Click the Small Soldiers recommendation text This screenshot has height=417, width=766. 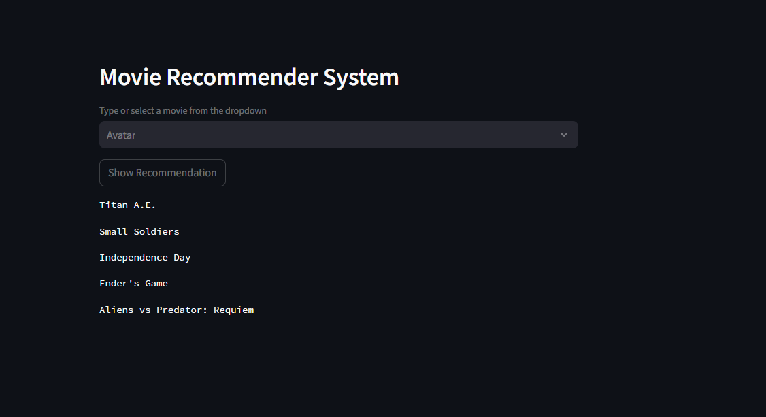coord(139,232)
